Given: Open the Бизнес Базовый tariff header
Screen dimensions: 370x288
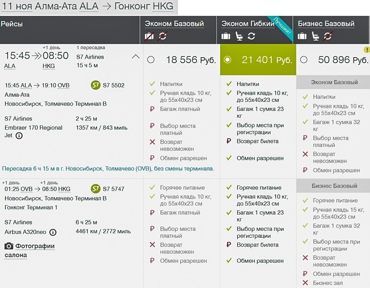Looking at the screenshot, I should tap(326, 23).
